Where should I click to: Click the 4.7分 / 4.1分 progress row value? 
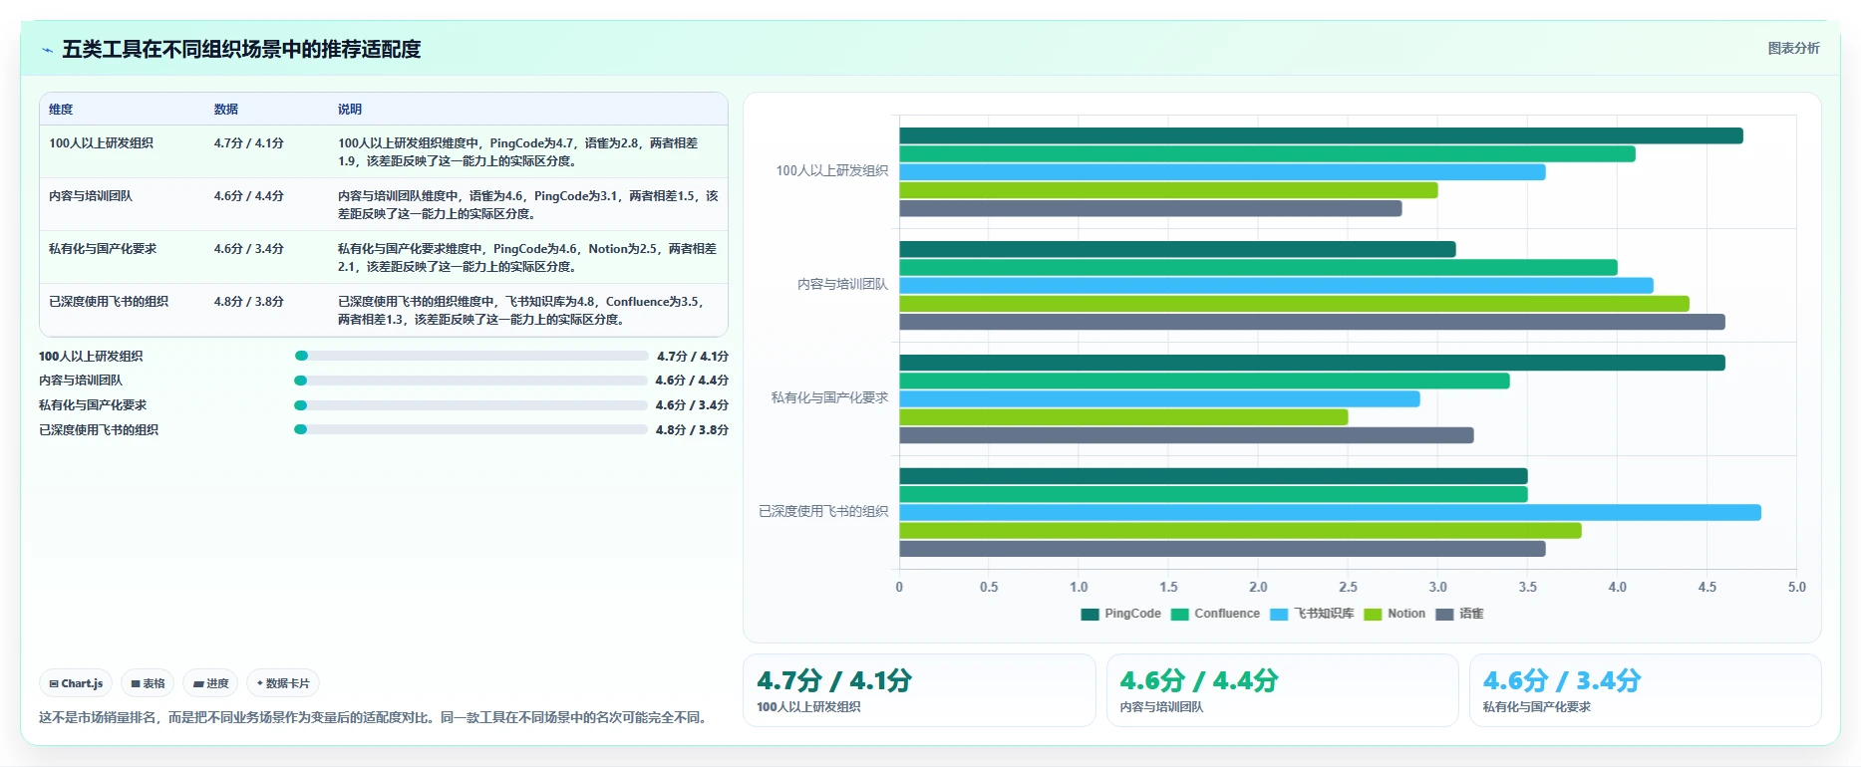coord(692,356)
